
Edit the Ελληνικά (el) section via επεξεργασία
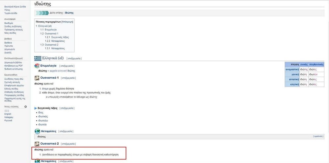click(74, 59)
